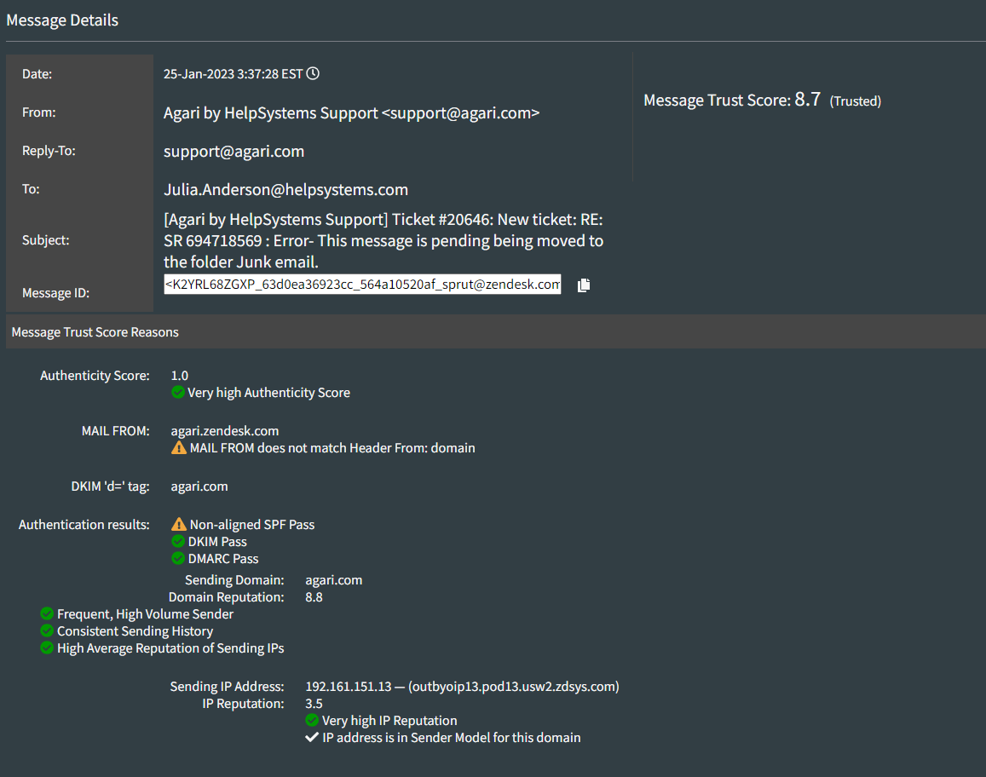This screenshot has width=986, height=777.
Task: Click the Domain Reputation score 8.8
Action: [314, 596]
